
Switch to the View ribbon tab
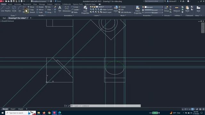[35, 4]
